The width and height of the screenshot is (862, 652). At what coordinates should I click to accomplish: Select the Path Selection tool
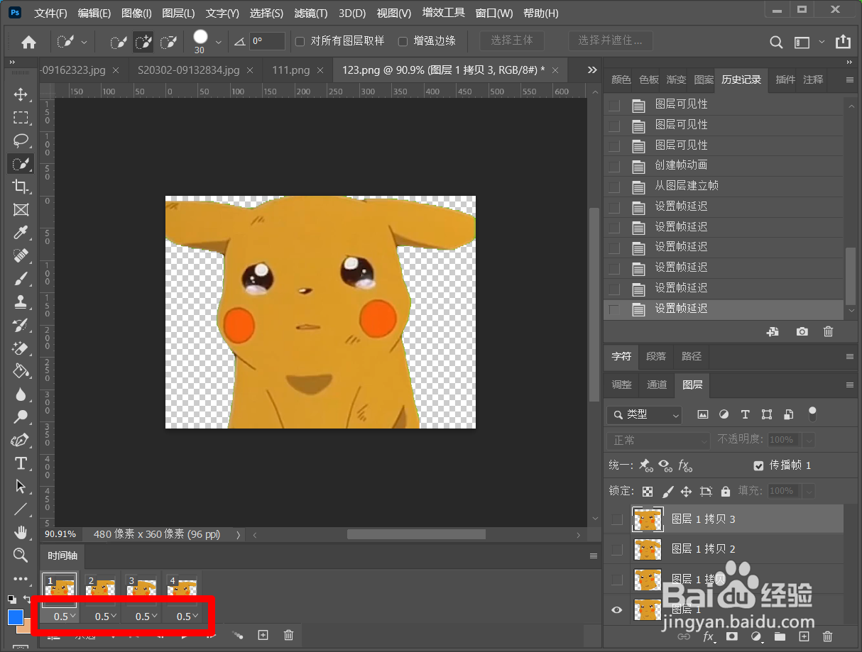[x=21, y=486]
